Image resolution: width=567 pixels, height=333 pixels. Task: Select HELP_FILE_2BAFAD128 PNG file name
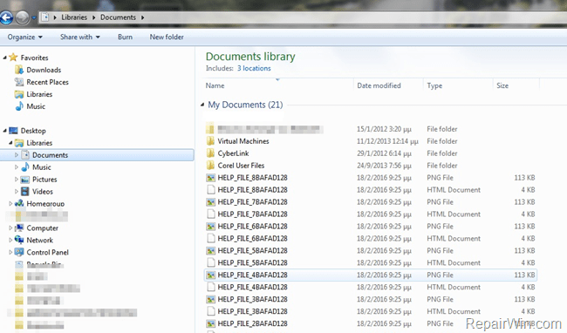(x=252, y=323)
